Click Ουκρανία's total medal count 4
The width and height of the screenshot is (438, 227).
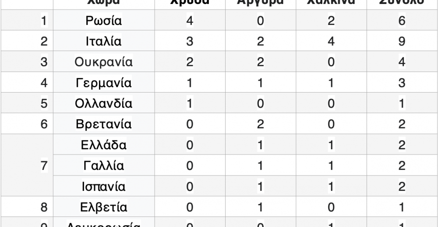402,62
